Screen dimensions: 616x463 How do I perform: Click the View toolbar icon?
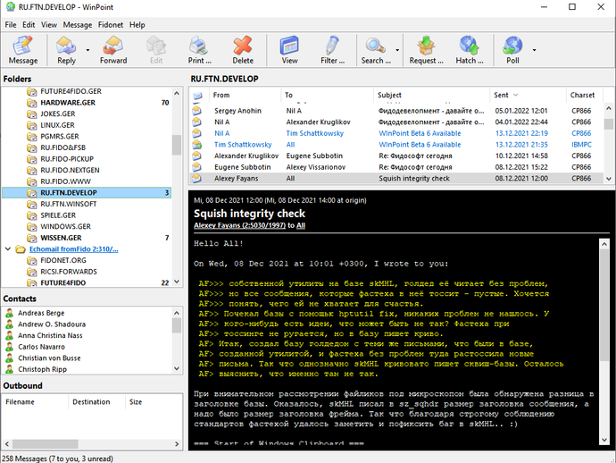(x=289, y=46)
